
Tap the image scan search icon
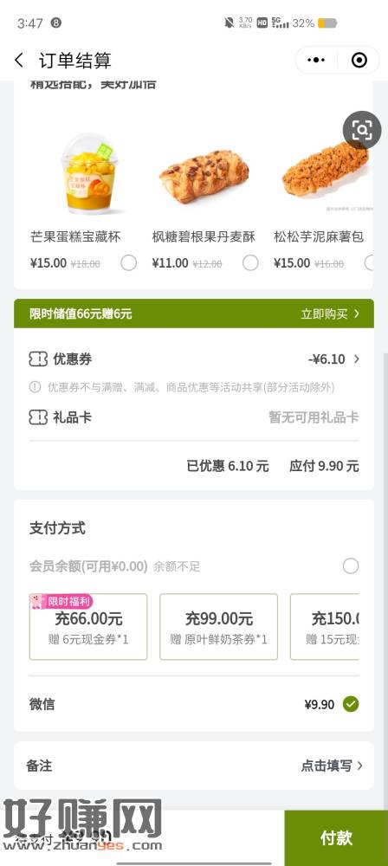point(362,131)
